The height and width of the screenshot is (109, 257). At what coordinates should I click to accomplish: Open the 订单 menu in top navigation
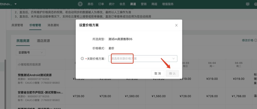(101, 4)
